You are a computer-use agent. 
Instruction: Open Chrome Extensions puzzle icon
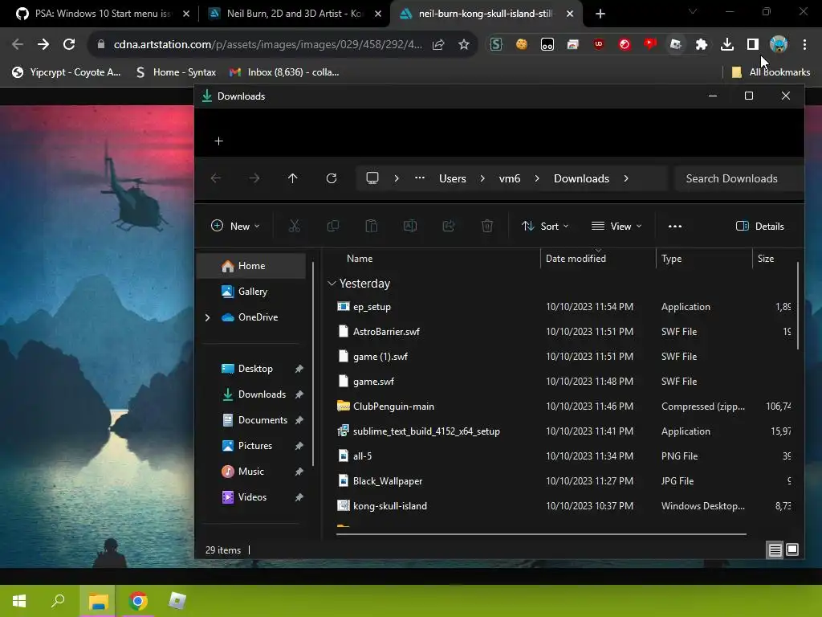coord(701,45)
